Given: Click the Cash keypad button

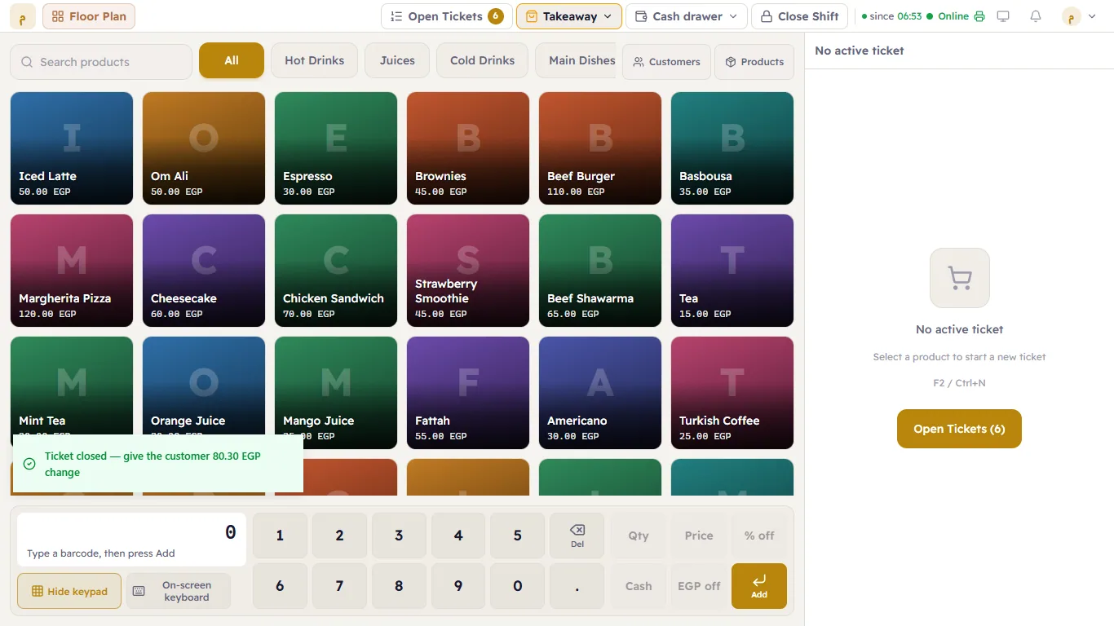Looking at the screenshot, I should click(639, 586).
